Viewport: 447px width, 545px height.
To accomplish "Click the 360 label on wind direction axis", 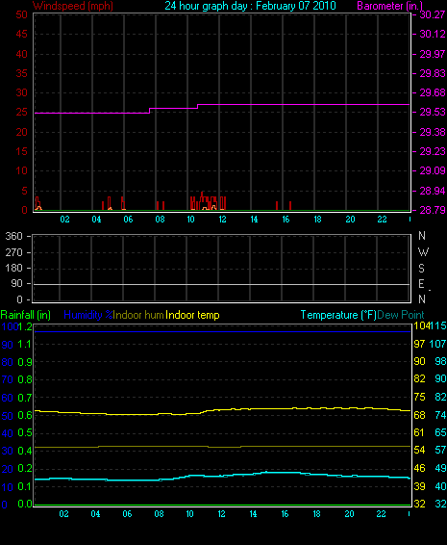I will click(13, 236).
